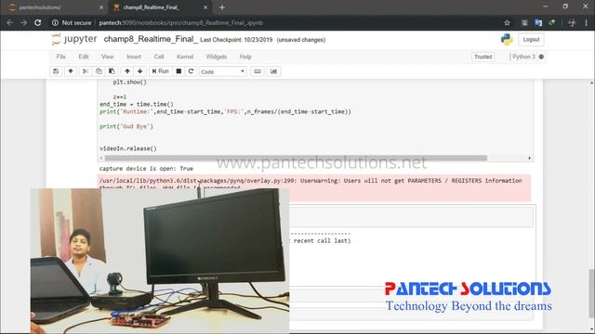Viewport: 595px width, 334px height.
Task: Open the Edit menu
Action: pyautogui.click(x=84, y=57)
